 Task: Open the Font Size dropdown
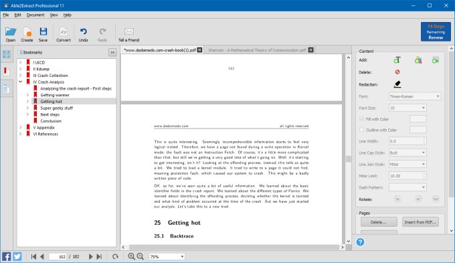pyautogui.click(x=407, y=108)
